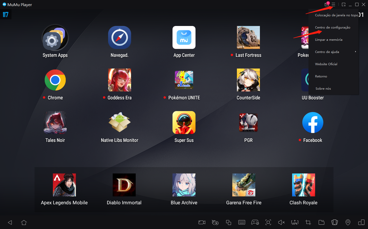Start screen recording with camera icon
The image size is (368, 229).
pyautogui.click(x=202, y=222)
